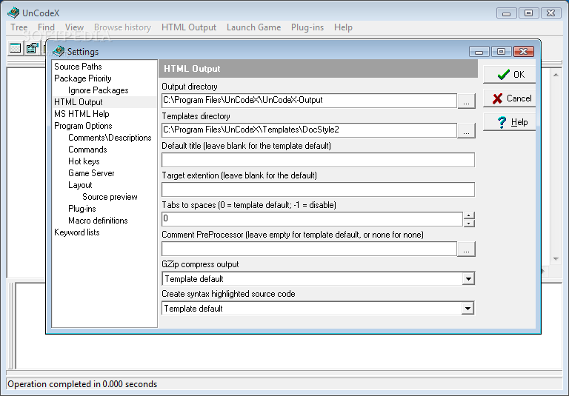The image size is (569, 396).
Task: Select Macro definitions in settings tree
Action: (98, 221)
